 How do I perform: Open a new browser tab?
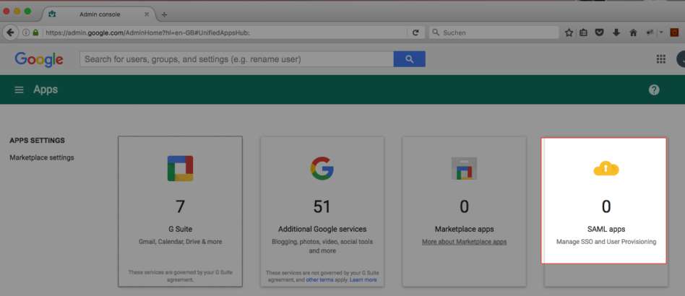(x=164, y=14)
